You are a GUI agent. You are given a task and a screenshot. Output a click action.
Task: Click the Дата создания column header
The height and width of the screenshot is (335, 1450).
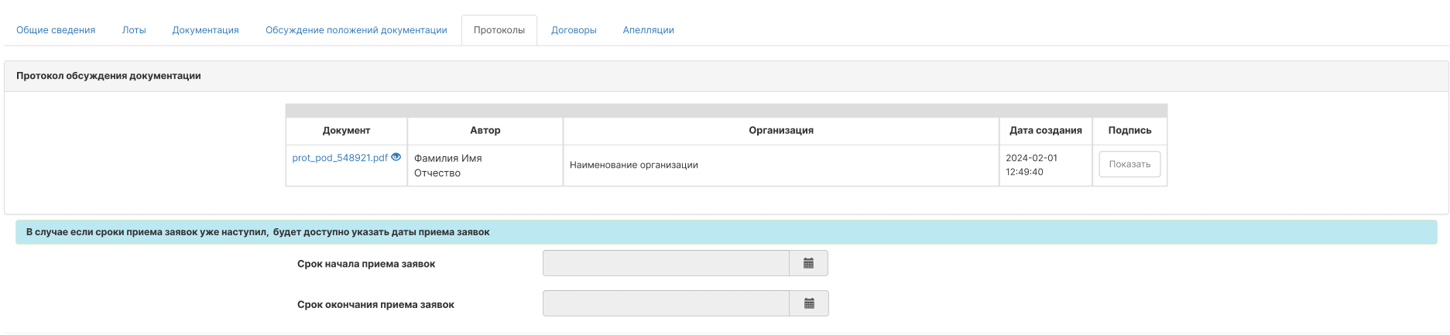(x=1046, y=131)
